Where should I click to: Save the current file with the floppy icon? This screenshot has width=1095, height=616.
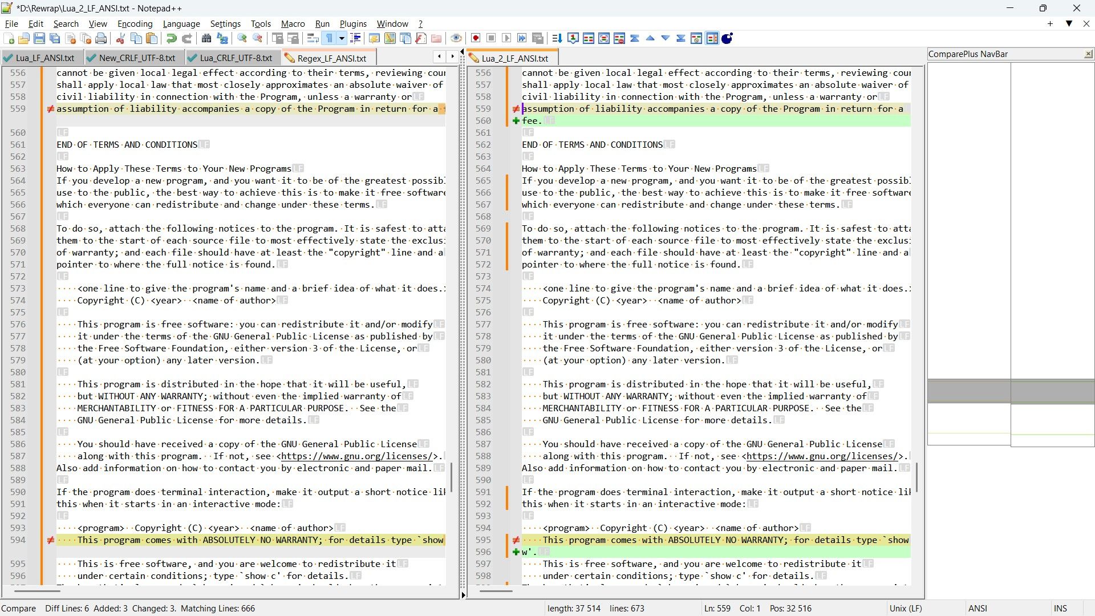[39, 38]
